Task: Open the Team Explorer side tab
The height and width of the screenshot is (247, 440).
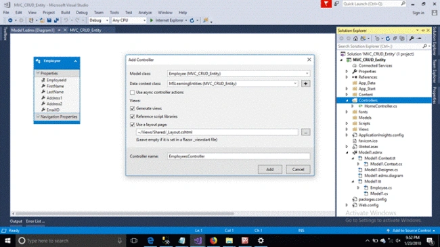Action: 435,71
